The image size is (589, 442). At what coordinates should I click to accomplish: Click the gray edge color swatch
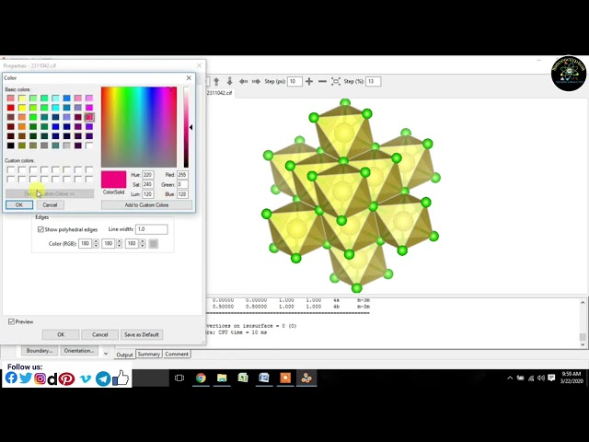(x=154, y=243)
